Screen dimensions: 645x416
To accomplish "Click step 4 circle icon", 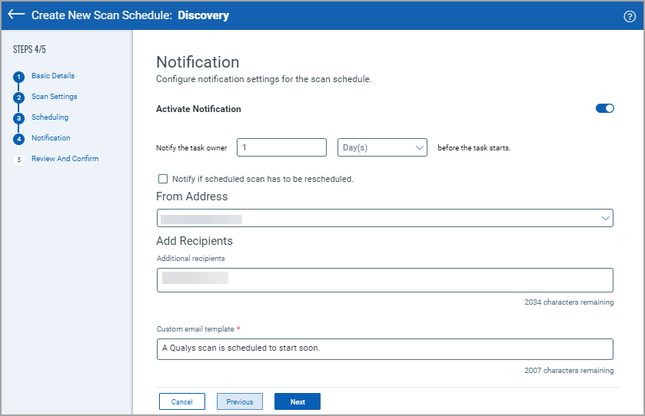I will [19, 139].
